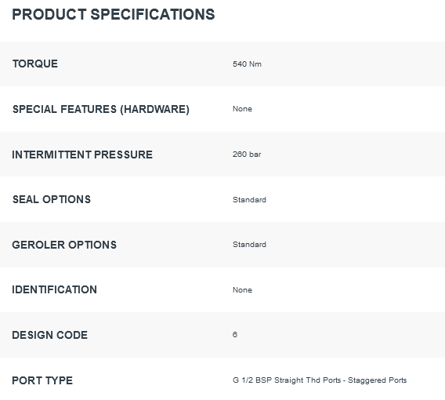445x400 pixels.
Task: Click the 540 Nm torque value
Action: pyautogui.click(x=247, y=64)
